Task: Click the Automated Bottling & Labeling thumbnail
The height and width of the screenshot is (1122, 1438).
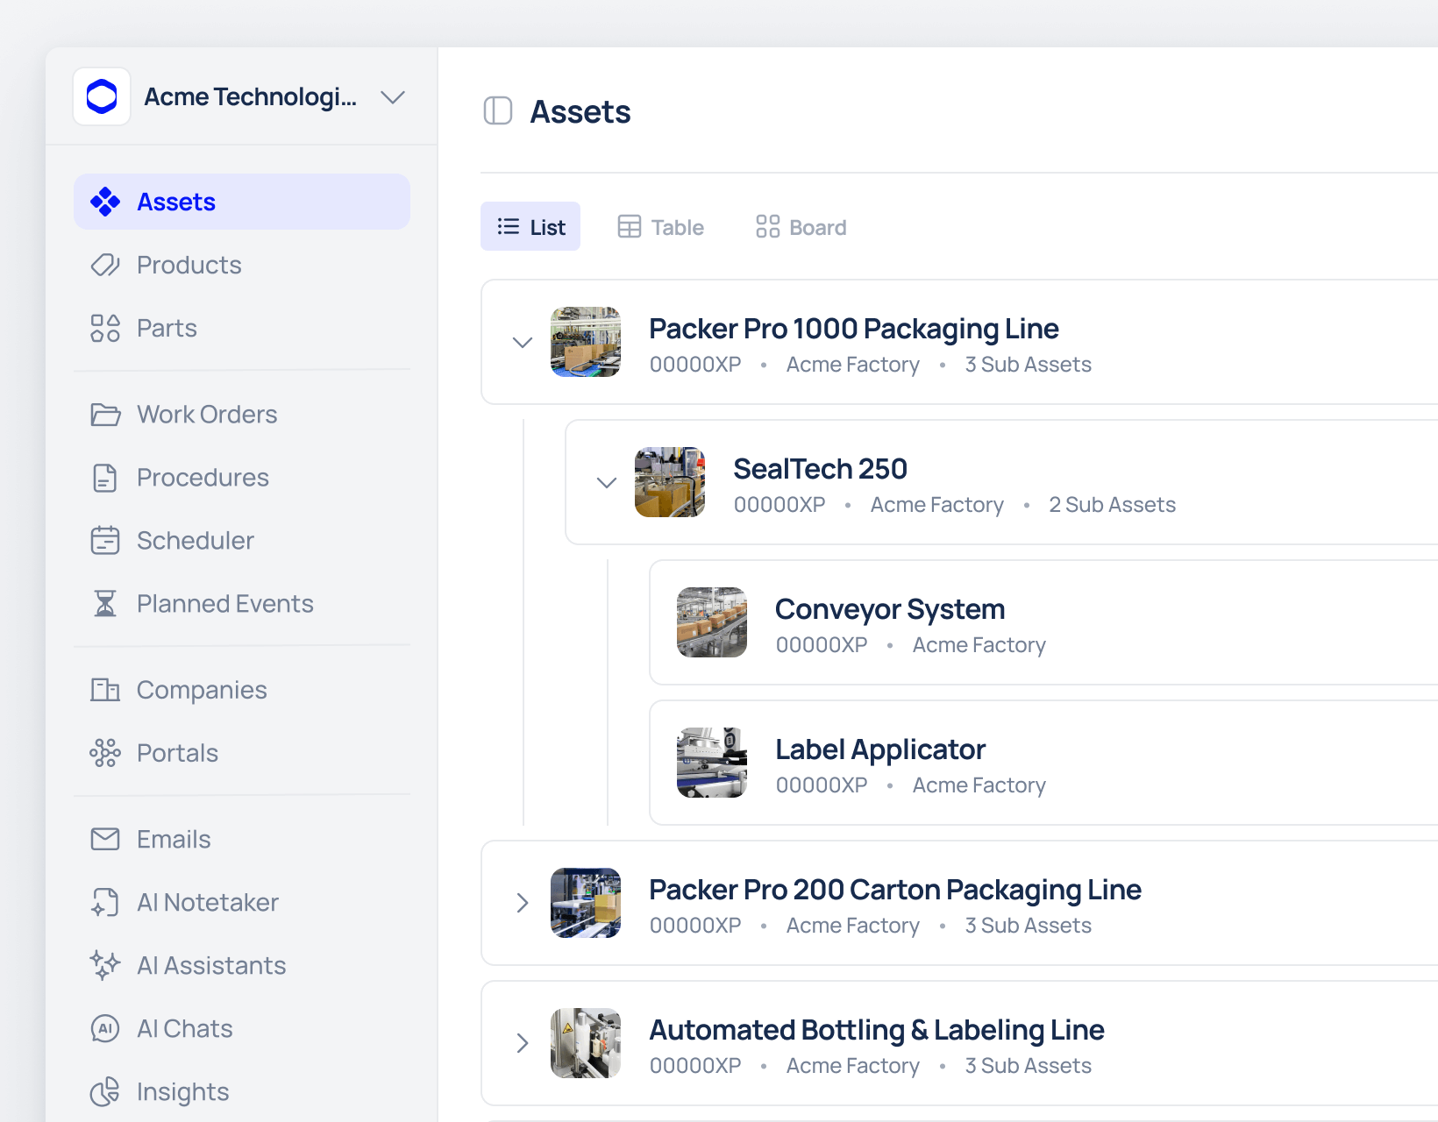Action: (x=586, y=1043)
